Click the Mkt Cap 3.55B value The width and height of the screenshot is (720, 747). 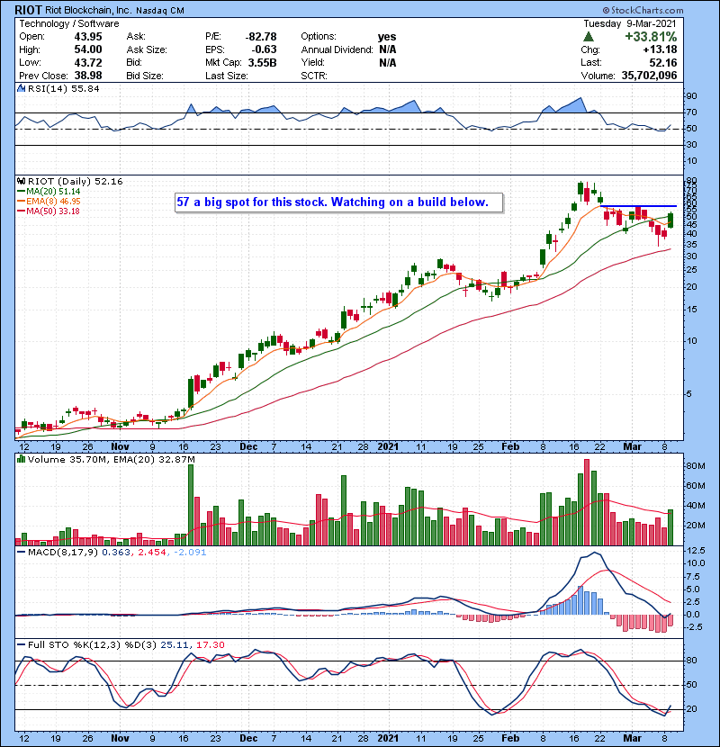[x=262, y=62]
